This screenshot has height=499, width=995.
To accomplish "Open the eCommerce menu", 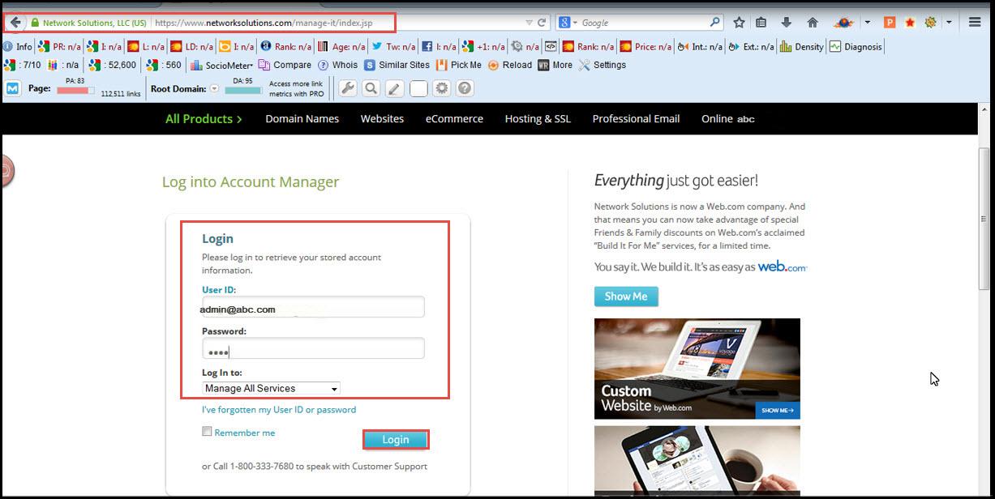I will [x=454, y=118].
